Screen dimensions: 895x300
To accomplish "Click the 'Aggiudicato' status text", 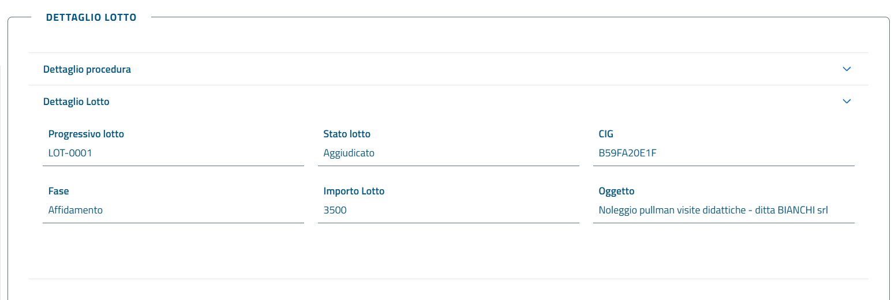I will 349,153.
